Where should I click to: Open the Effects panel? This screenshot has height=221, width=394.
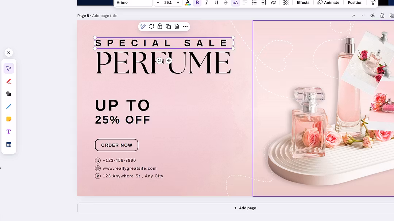303,3
